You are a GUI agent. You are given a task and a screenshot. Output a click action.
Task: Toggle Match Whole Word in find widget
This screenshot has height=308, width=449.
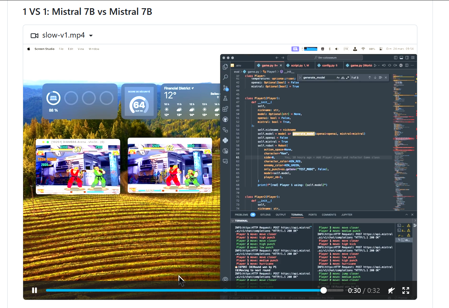click(343, 77)
